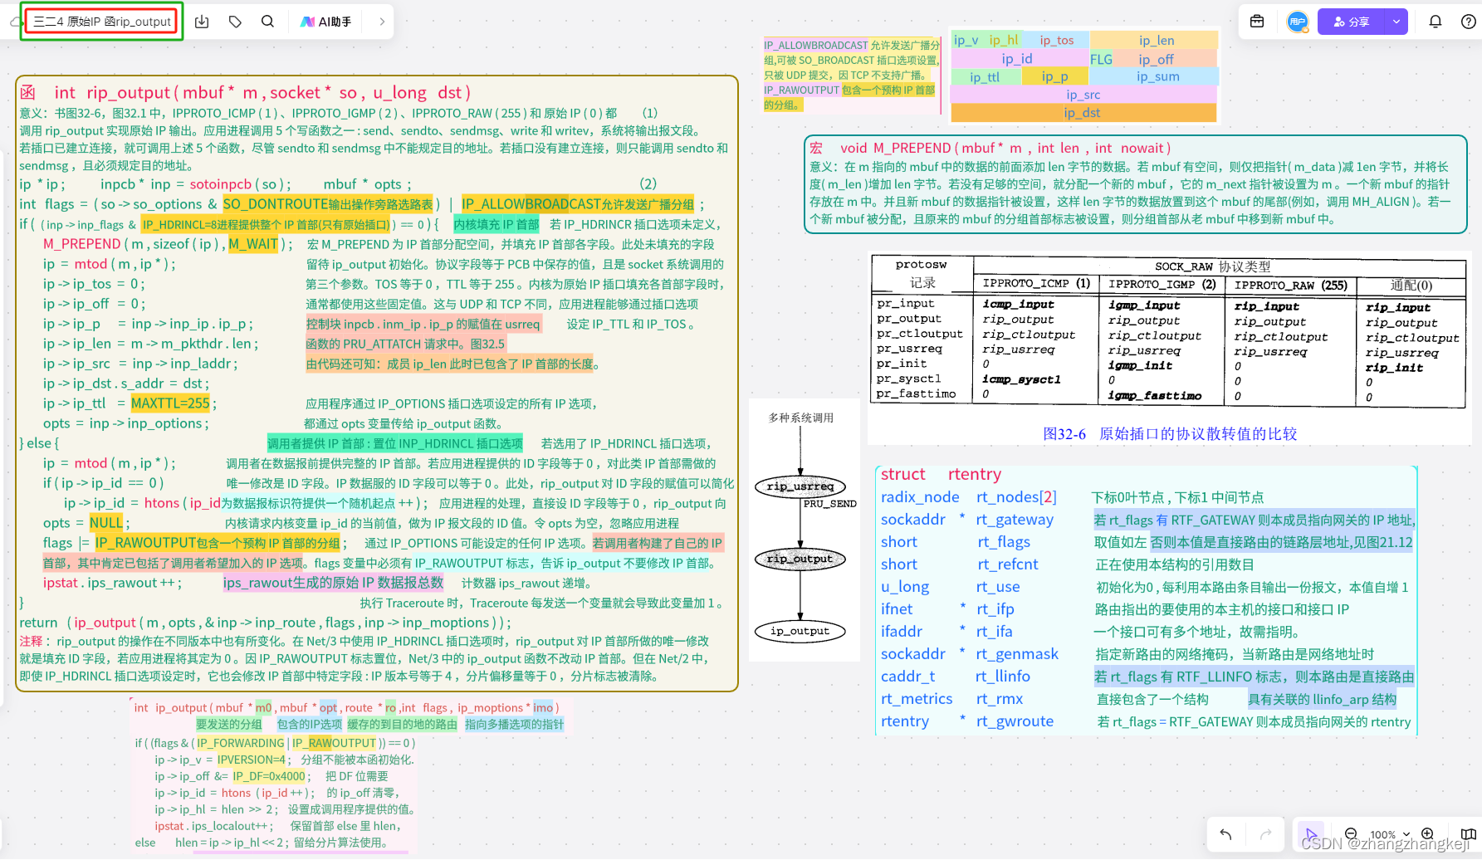Image resolution: width=1482 pixels, height=860 pixels.
Task: Click the purple 分享 share button
Action: click(1352, 22)
